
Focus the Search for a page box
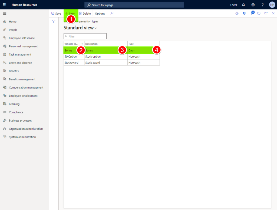coord(134,5)
